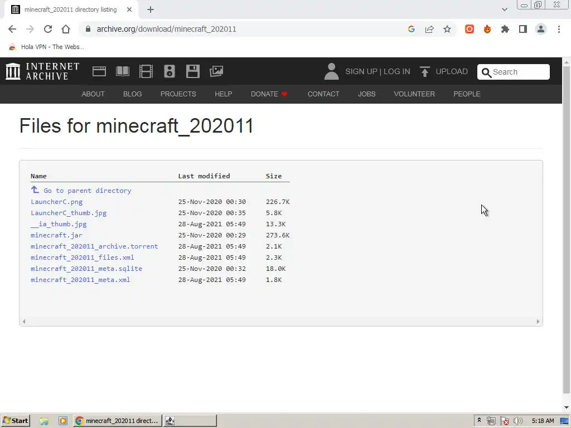Open JOBS menu item
Image resolution: width=571 pixels, height=428 pixels.
tap(367, 94)
